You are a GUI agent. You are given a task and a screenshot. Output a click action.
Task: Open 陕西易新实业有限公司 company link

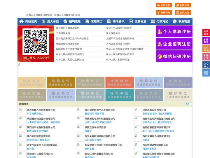[154, 110]
